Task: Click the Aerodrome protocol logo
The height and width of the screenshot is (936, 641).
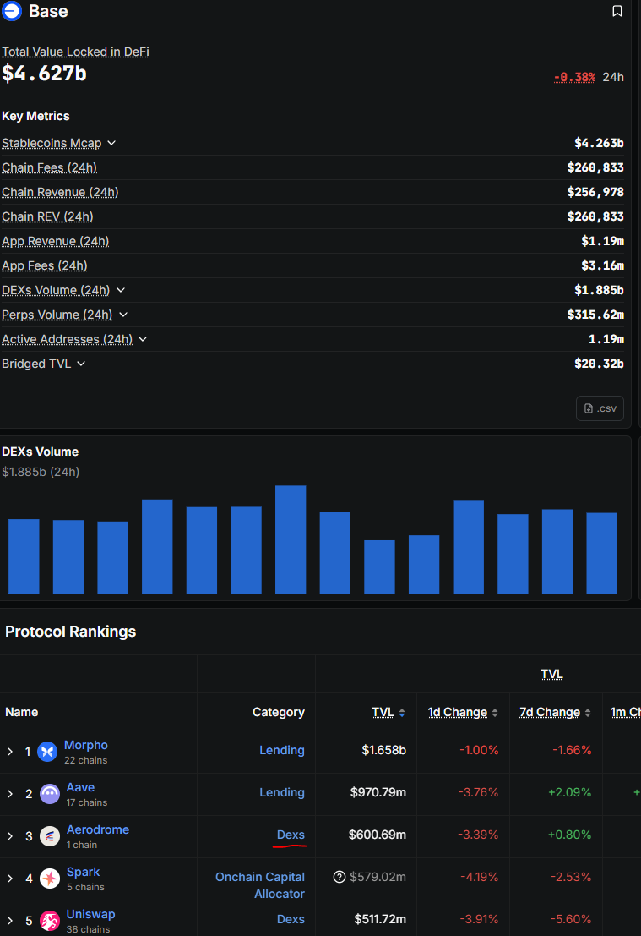Action: tap(50, 836)
